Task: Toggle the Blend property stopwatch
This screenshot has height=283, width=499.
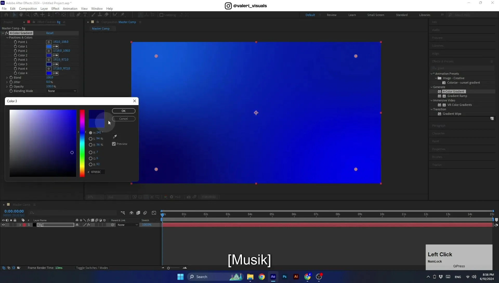Action: (11, 78)
